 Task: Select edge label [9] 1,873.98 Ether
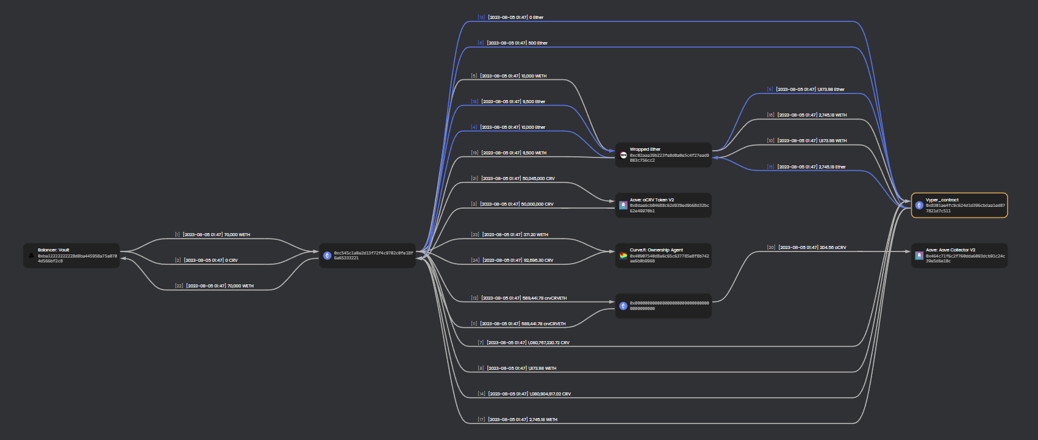click(806, 90)
